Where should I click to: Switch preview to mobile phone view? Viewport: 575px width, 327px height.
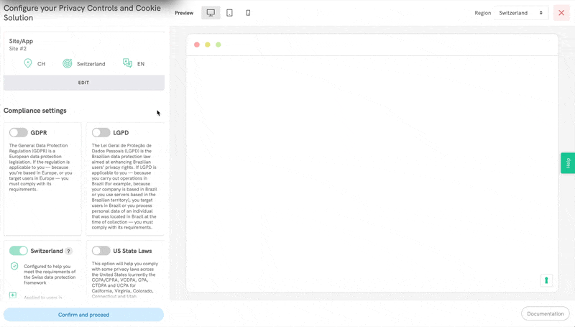tap(248, 13)
